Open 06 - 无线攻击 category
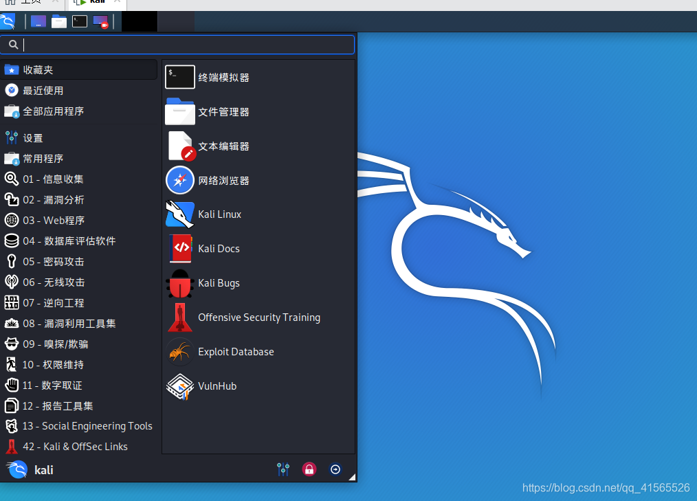This screenshot has width=697, height=501. pos(78,282)
